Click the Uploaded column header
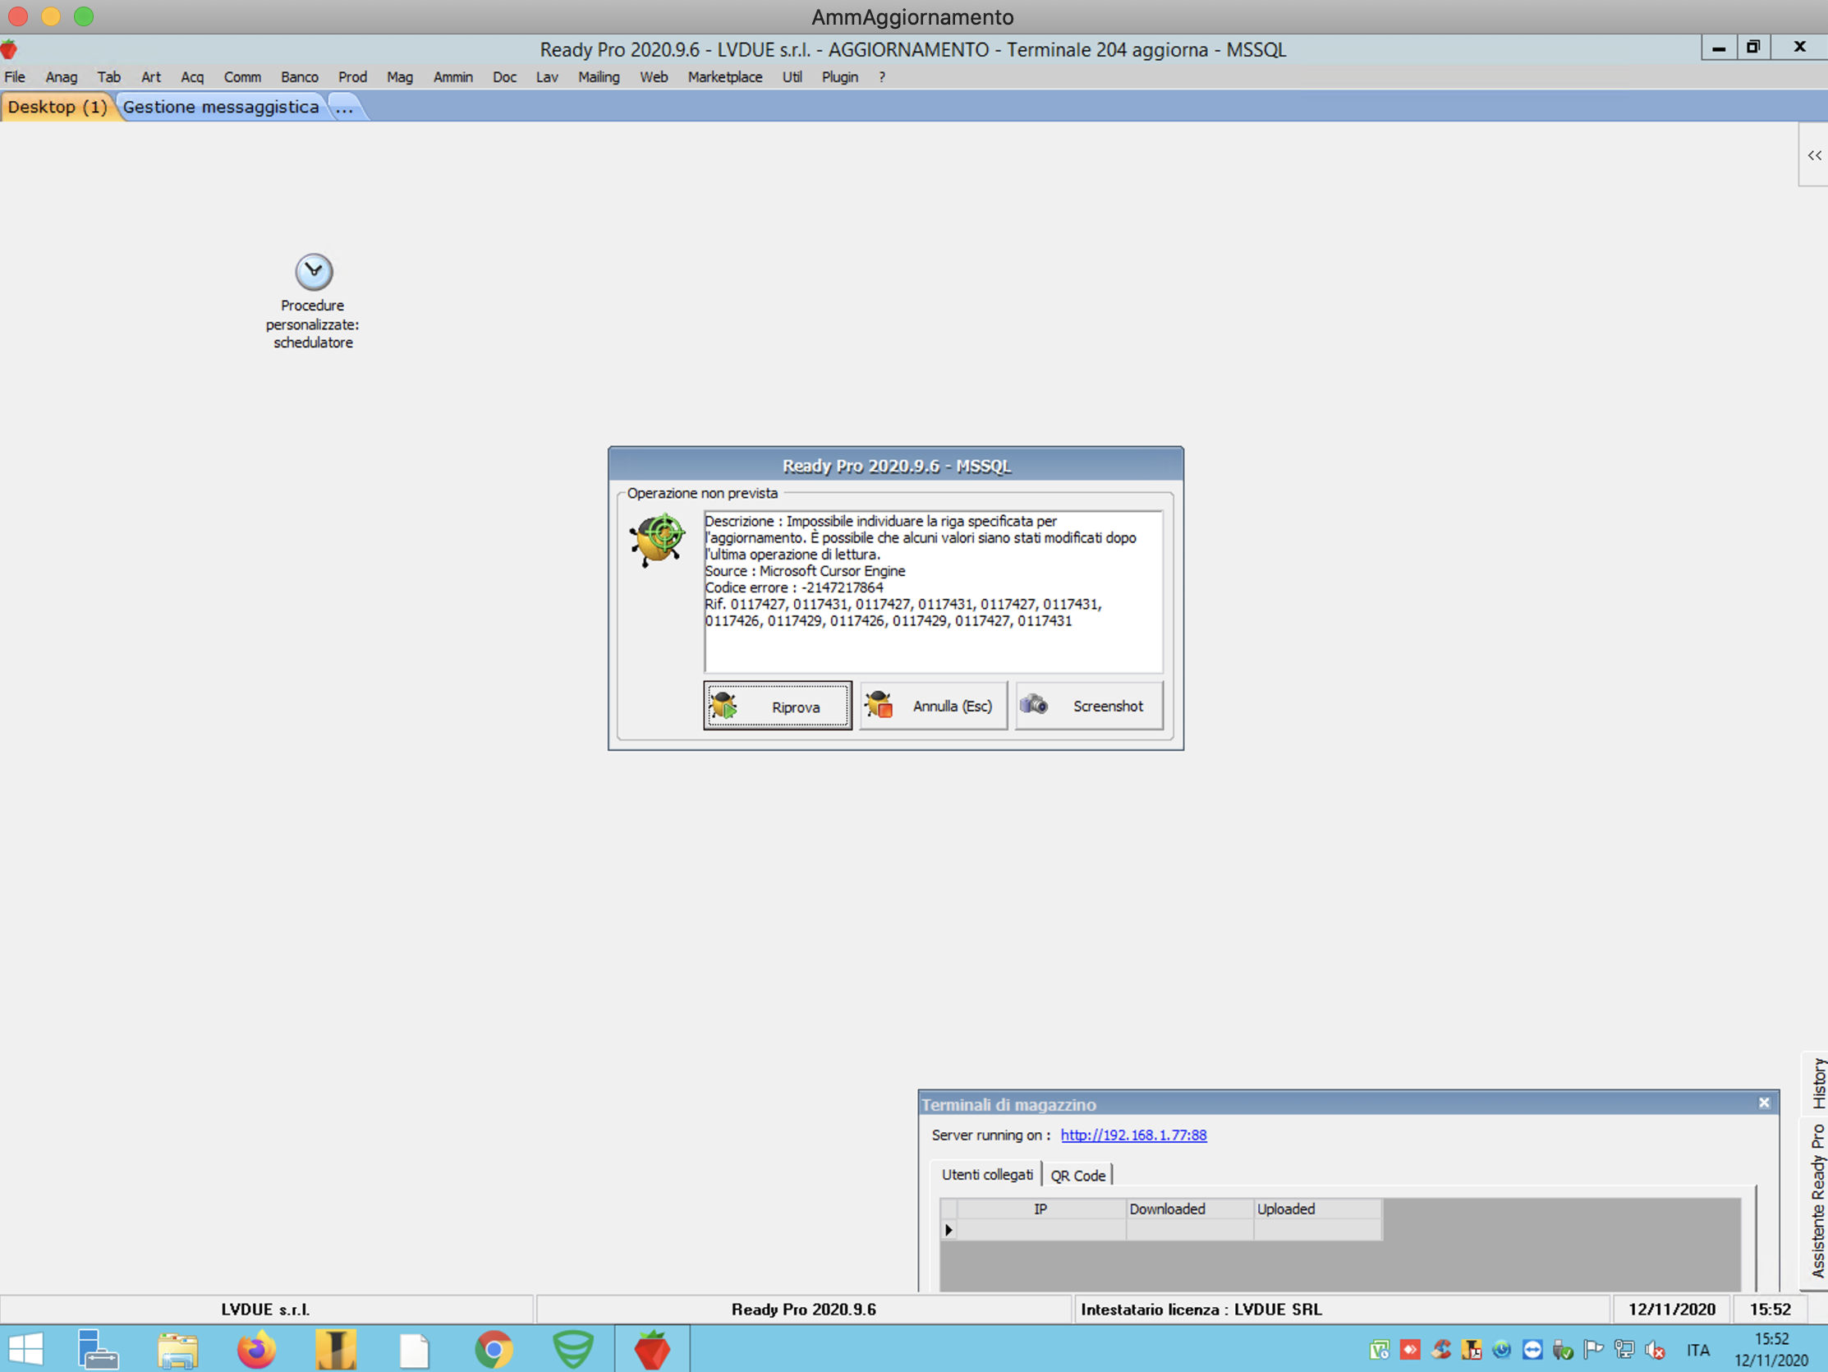Image resolution: width=1828 pixels, height=1372 pixels. coord(1317,1209)
